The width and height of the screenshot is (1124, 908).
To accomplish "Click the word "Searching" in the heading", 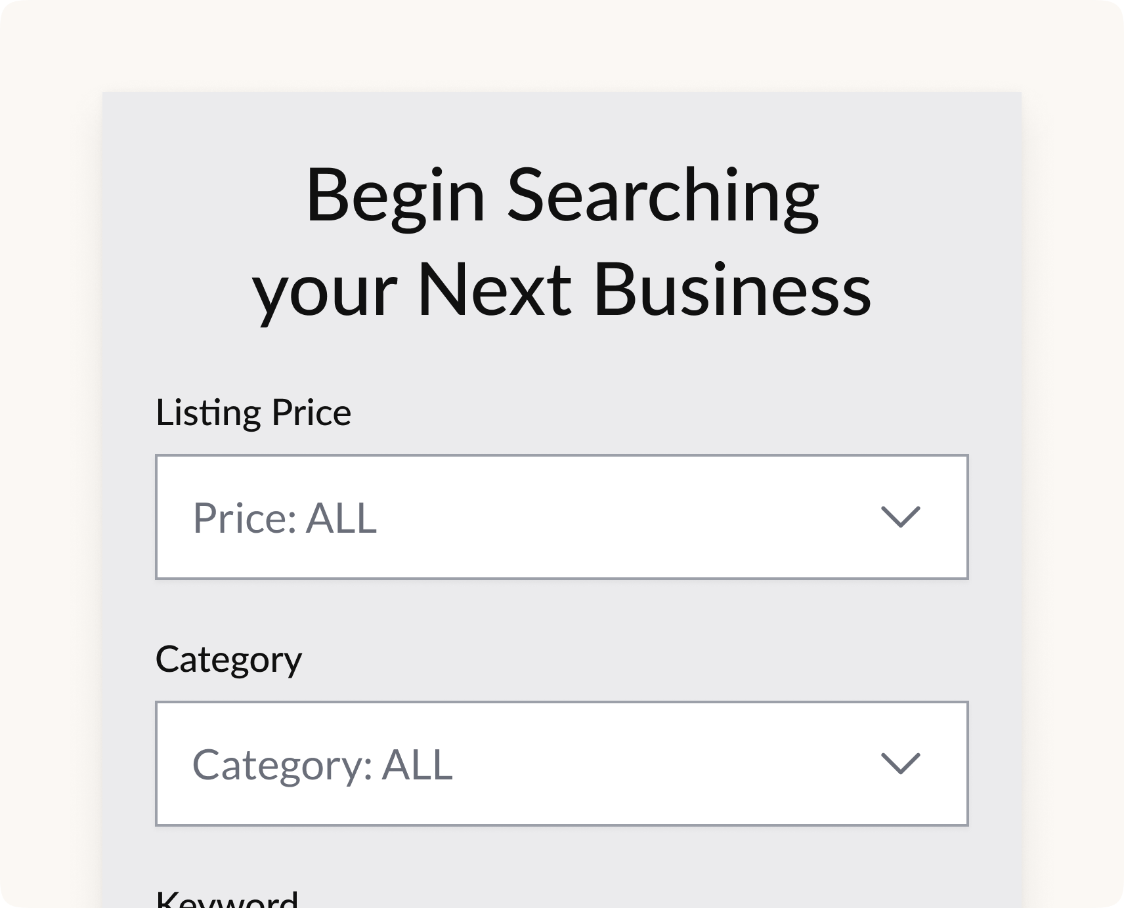I will pyautogui.click(x=663, y=197).
